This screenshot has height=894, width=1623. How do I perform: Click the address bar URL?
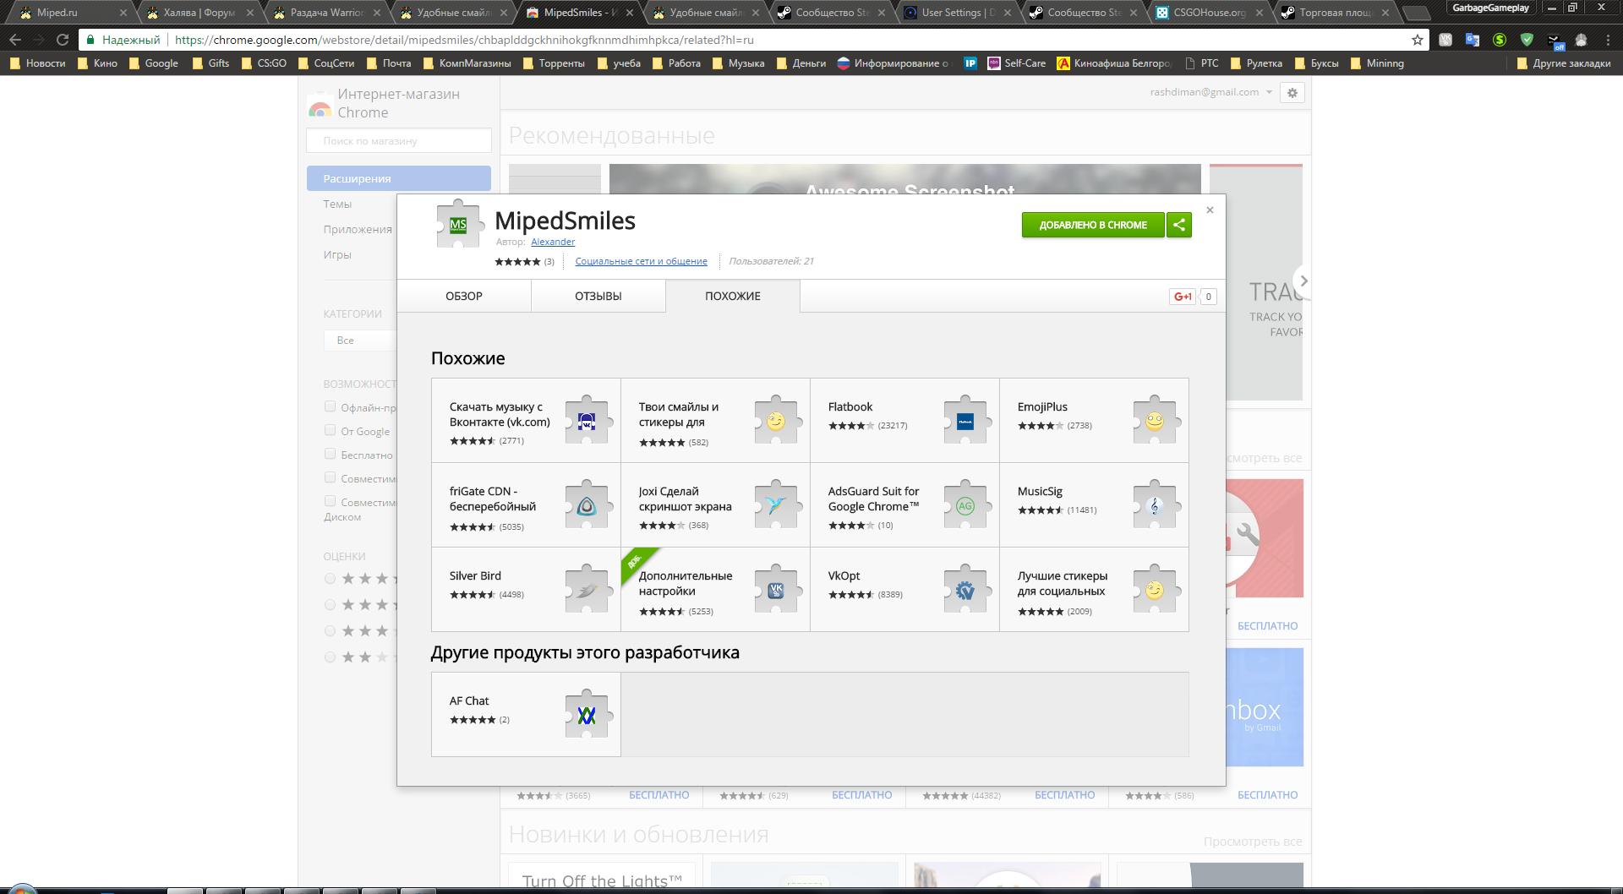tap(464, 40)
